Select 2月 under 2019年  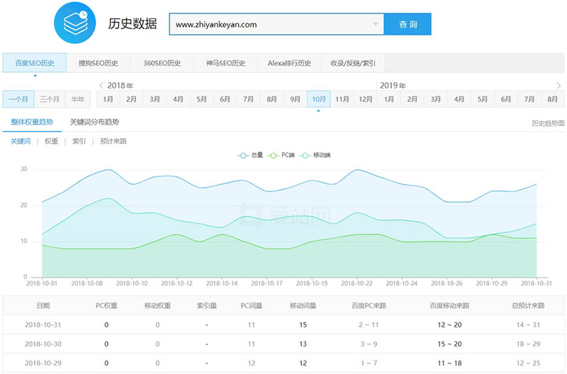tap(412, 99)
